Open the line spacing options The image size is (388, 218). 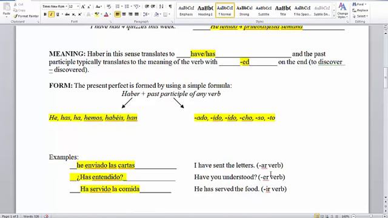click(145, 15)
